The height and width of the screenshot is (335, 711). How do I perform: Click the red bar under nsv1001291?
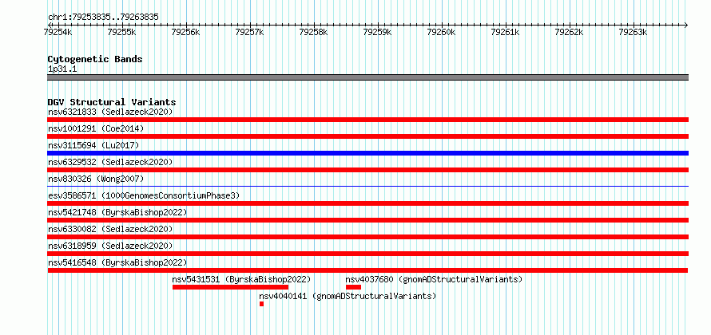368,136
